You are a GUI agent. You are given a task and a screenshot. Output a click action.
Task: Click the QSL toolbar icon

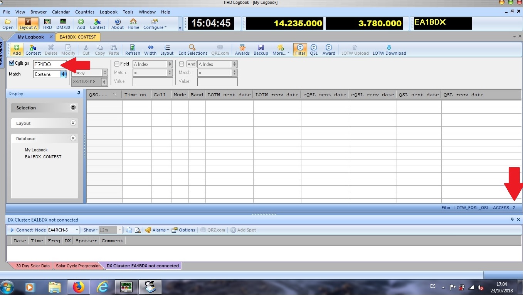(314, 50)
